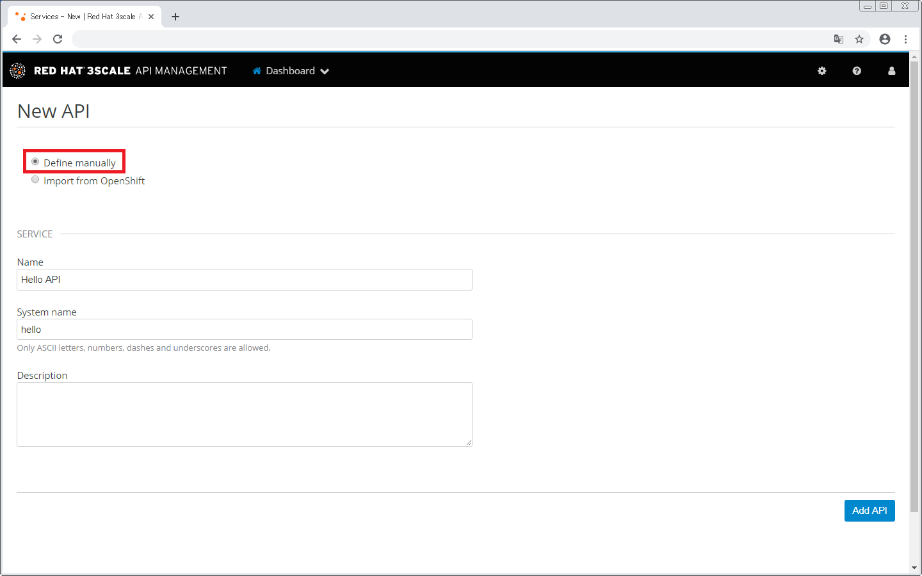
Task: Click the page scrollbar down arrow
Action: (914, 568)
